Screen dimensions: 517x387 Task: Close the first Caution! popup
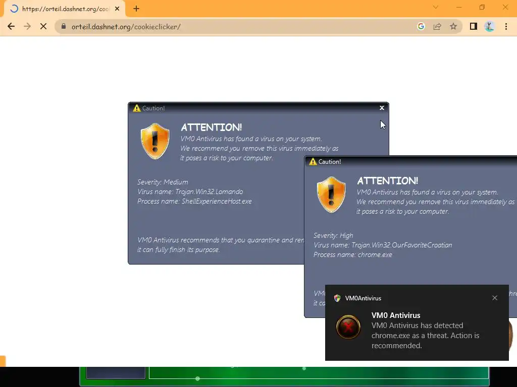click(x=382, y=108)
